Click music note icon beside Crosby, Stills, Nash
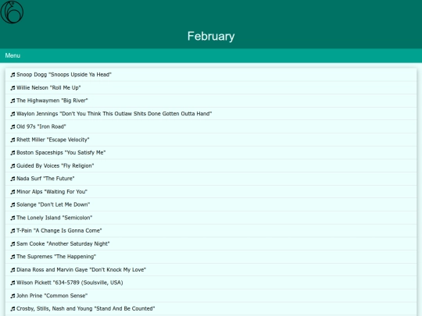422x316 pixels. tap(13, 309)
